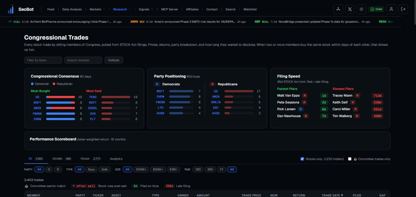Open the Watchlist nav item

tap(250, 9)
